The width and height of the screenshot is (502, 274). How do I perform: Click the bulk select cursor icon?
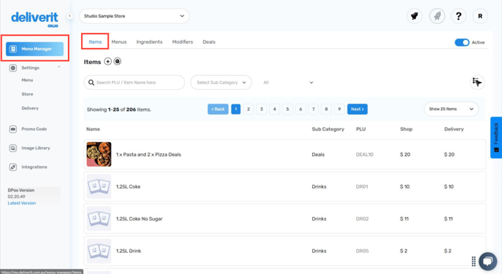(477, 82)
